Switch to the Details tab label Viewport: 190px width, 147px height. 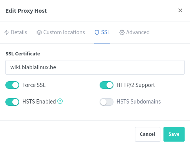[x=19, y=32]
